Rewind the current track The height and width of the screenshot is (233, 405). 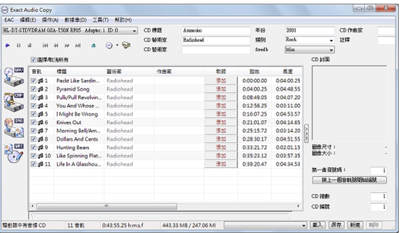(x=56, y=45)
